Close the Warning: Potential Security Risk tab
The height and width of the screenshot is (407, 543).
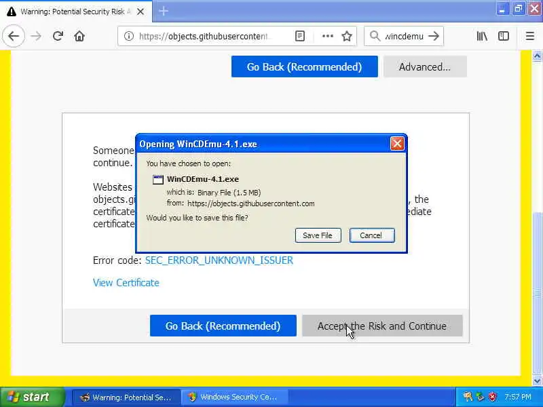pyautogui.click(x=141, y=12)
